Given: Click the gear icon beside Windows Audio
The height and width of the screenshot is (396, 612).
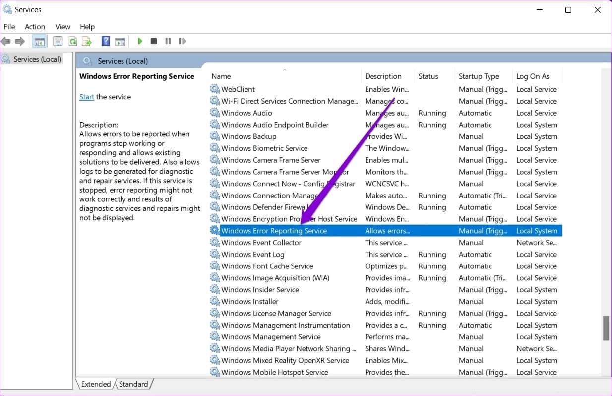Looking at the screenshot, I should click(215, 113).
